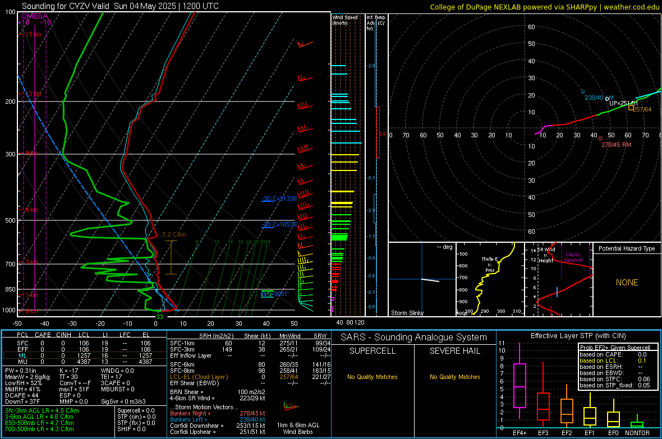
Task: Click the 'EF3' axis label
Action: tap(543, 433)
